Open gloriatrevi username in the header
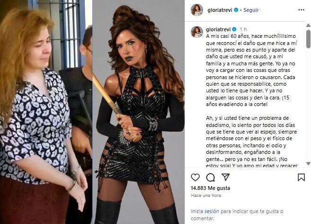Image resolution: width=311 pixels, height=224 pixels. 220,10
